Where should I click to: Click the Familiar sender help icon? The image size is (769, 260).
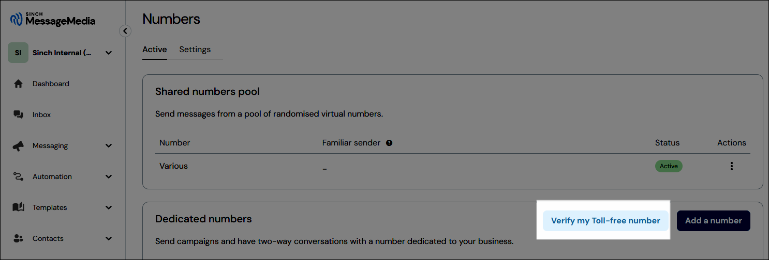tap(389, 143)
